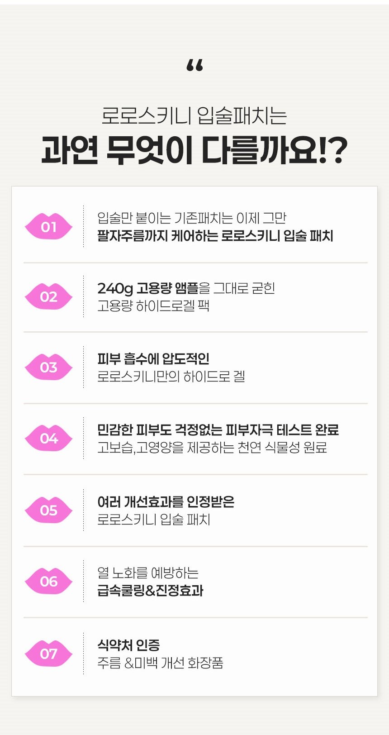Image resolution: width=389 pixels, height=735 pixels.
Task: Click the bold "급속쿨링&진정효과" line
Action: pyautogui.click(x=150, y=591)
